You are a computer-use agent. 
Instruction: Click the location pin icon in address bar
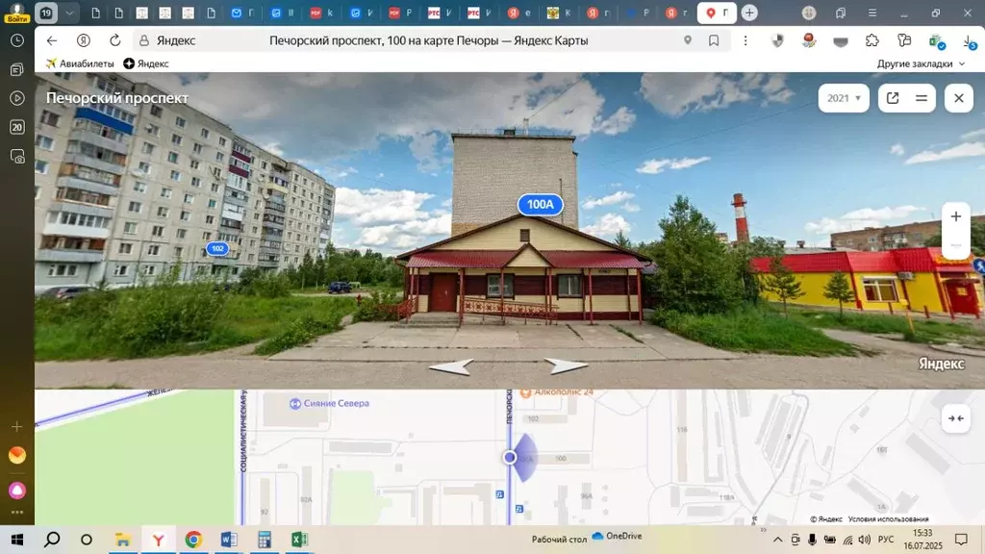(x=688, y=40)
